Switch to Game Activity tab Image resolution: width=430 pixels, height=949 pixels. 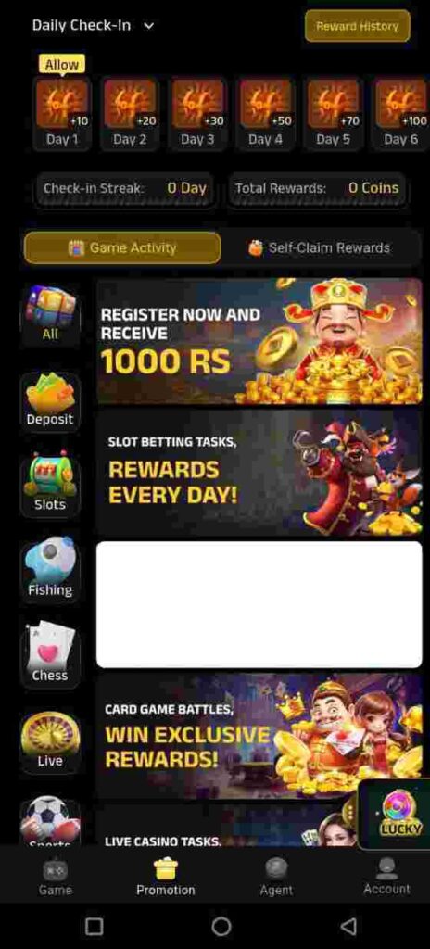[x=122, y=248]
